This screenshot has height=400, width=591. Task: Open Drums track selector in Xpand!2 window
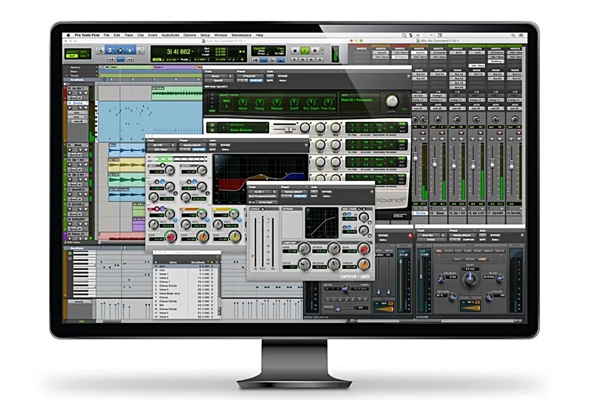[217, 76]
